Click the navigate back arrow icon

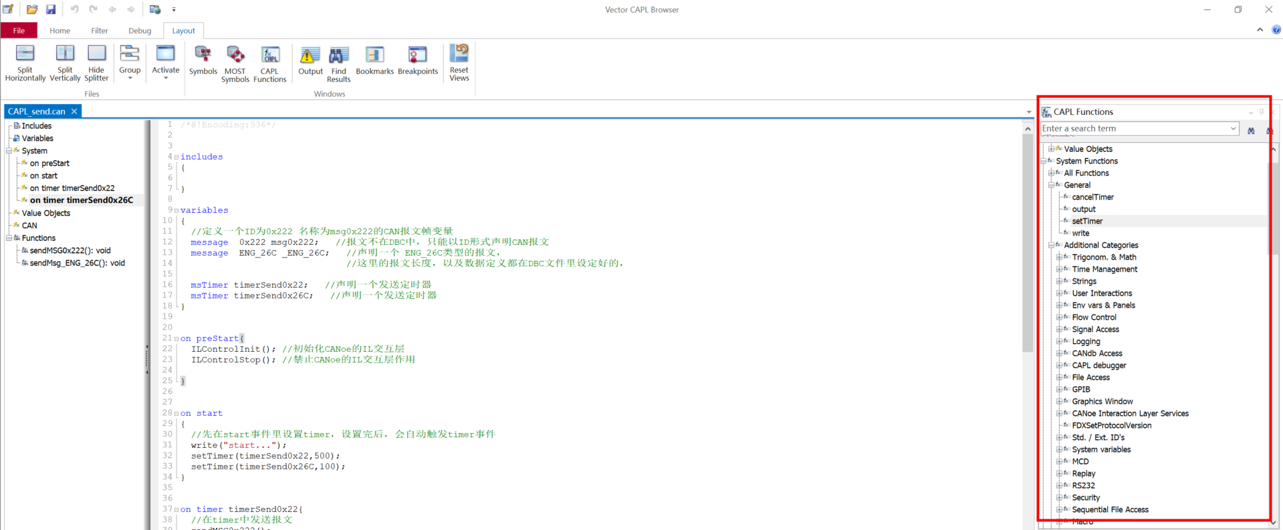coord(112,9)
